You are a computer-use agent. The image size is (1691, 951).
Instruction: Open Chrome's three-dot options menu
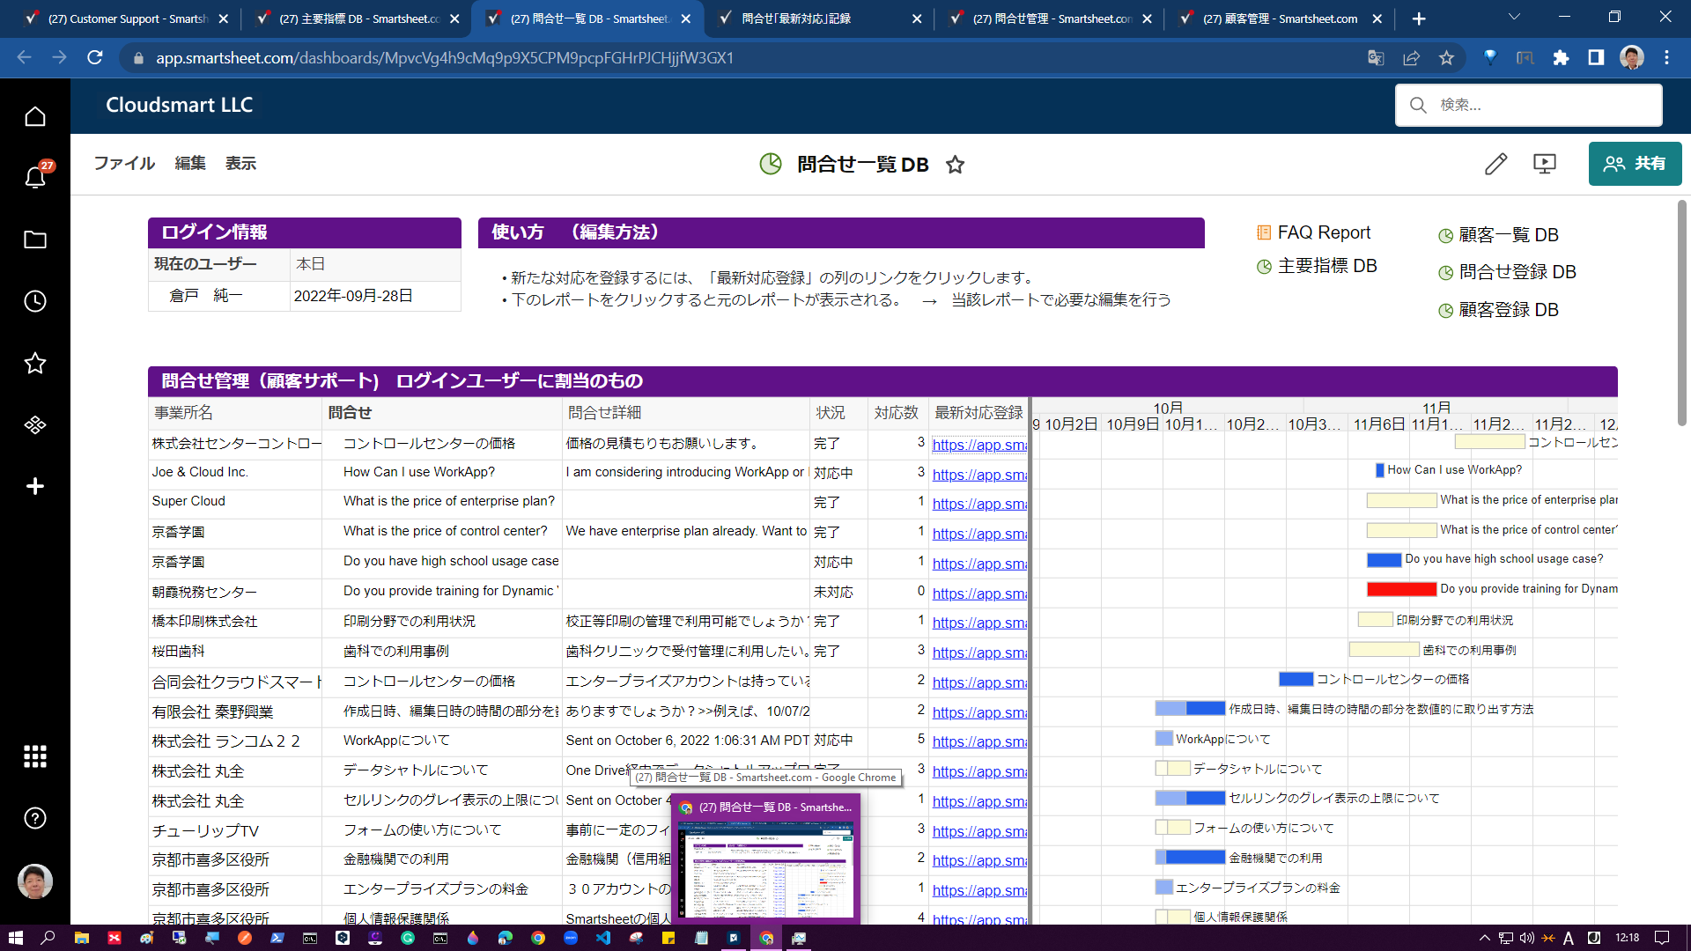pyautogui.click(x=1667, y=58)
